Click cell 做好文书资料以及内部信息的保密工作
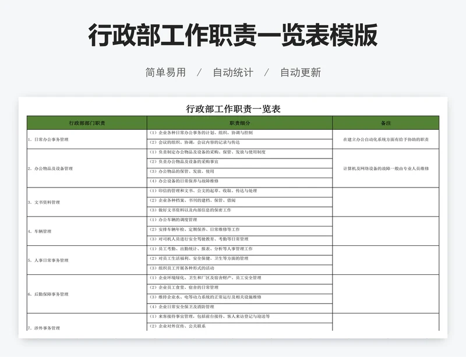Image resolution: width=466 pixels, height=357 pixels. point(239,211)
